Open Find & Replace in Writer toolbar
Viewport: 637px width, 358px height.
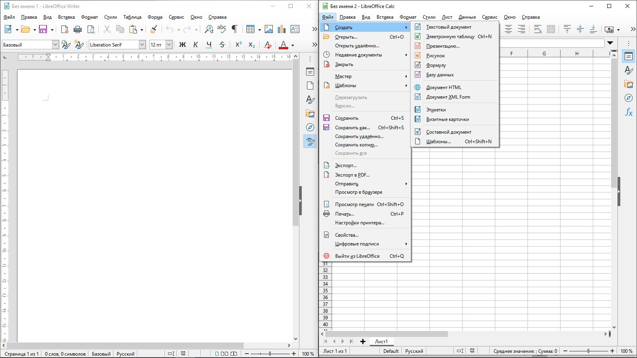(x=209, y=29)
